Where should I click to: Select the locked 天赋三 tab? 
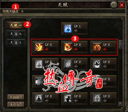click(x=16, y=43)
